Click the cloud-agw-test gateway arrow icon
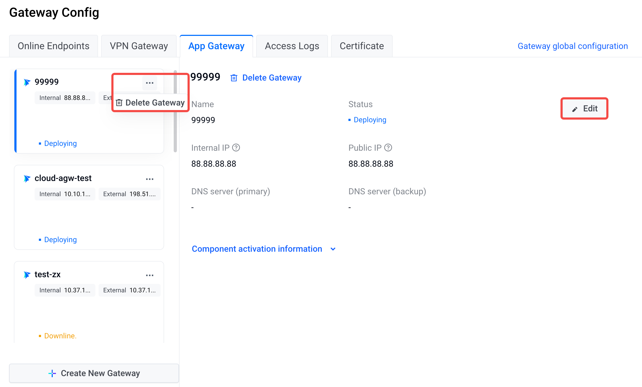This screenshot has width=642, height=387. (x=27, y=179)
